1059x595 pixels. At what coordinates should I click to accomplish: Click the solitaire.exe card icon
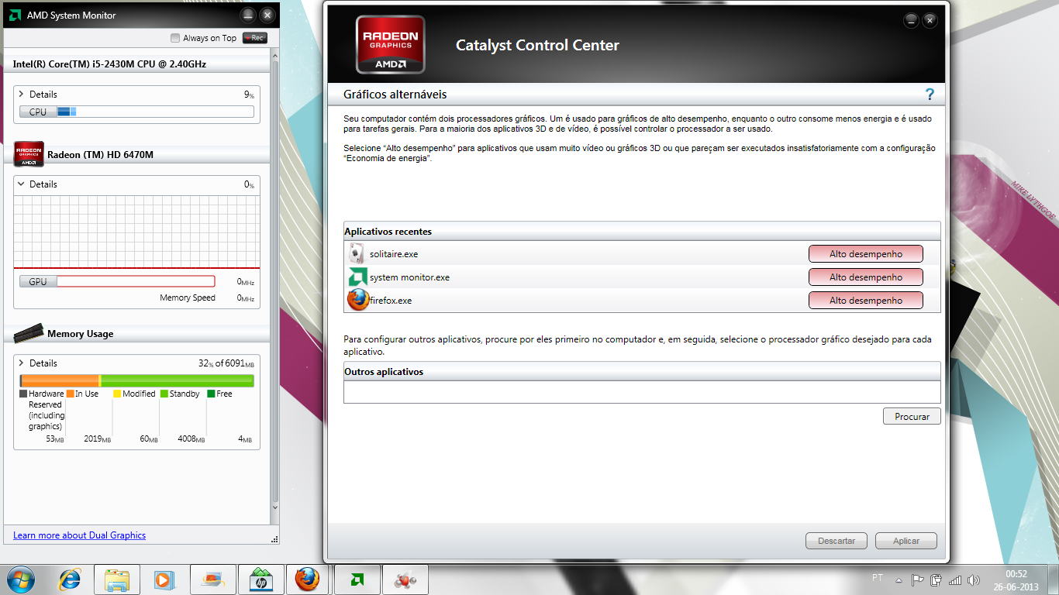(x=357, y=254)
